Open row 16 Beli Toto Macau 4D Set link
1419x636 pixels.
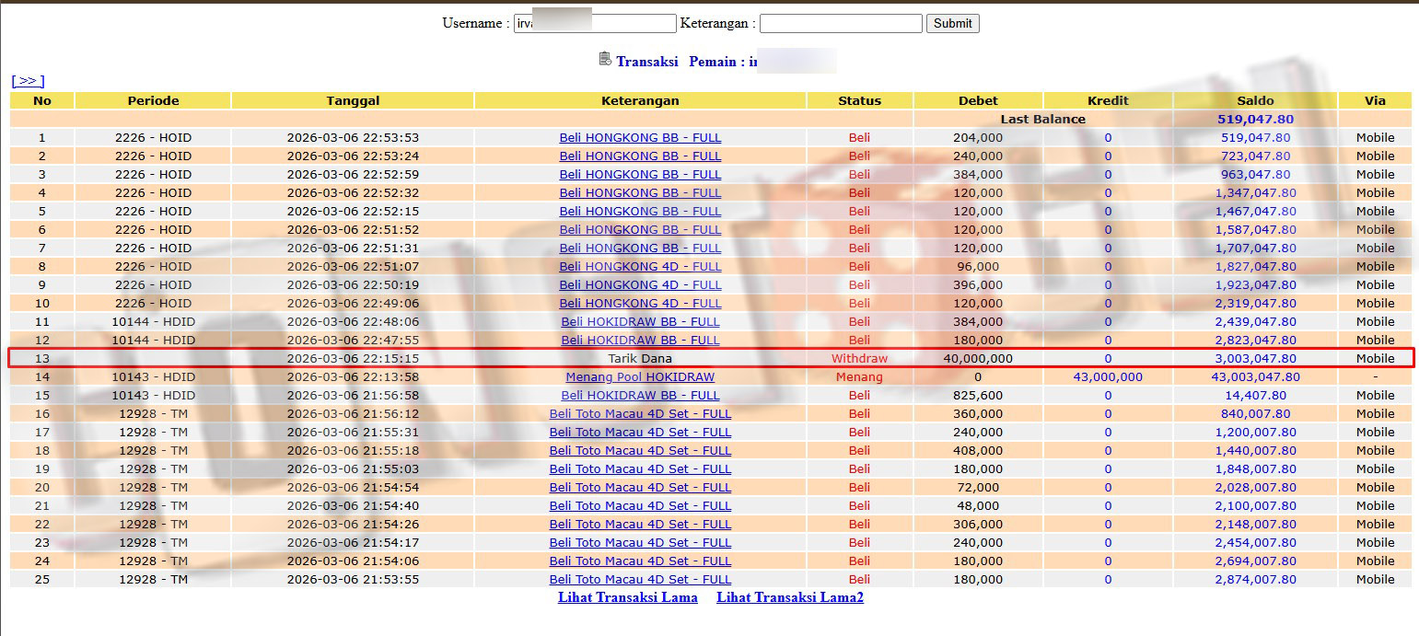pos(640,413)
